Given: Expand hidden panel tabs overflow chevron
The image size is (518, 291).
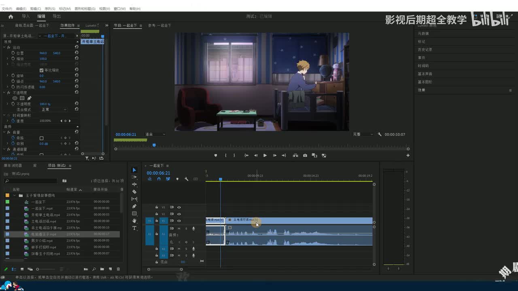Looking at the screenshot, I should [x=107, y=25].
